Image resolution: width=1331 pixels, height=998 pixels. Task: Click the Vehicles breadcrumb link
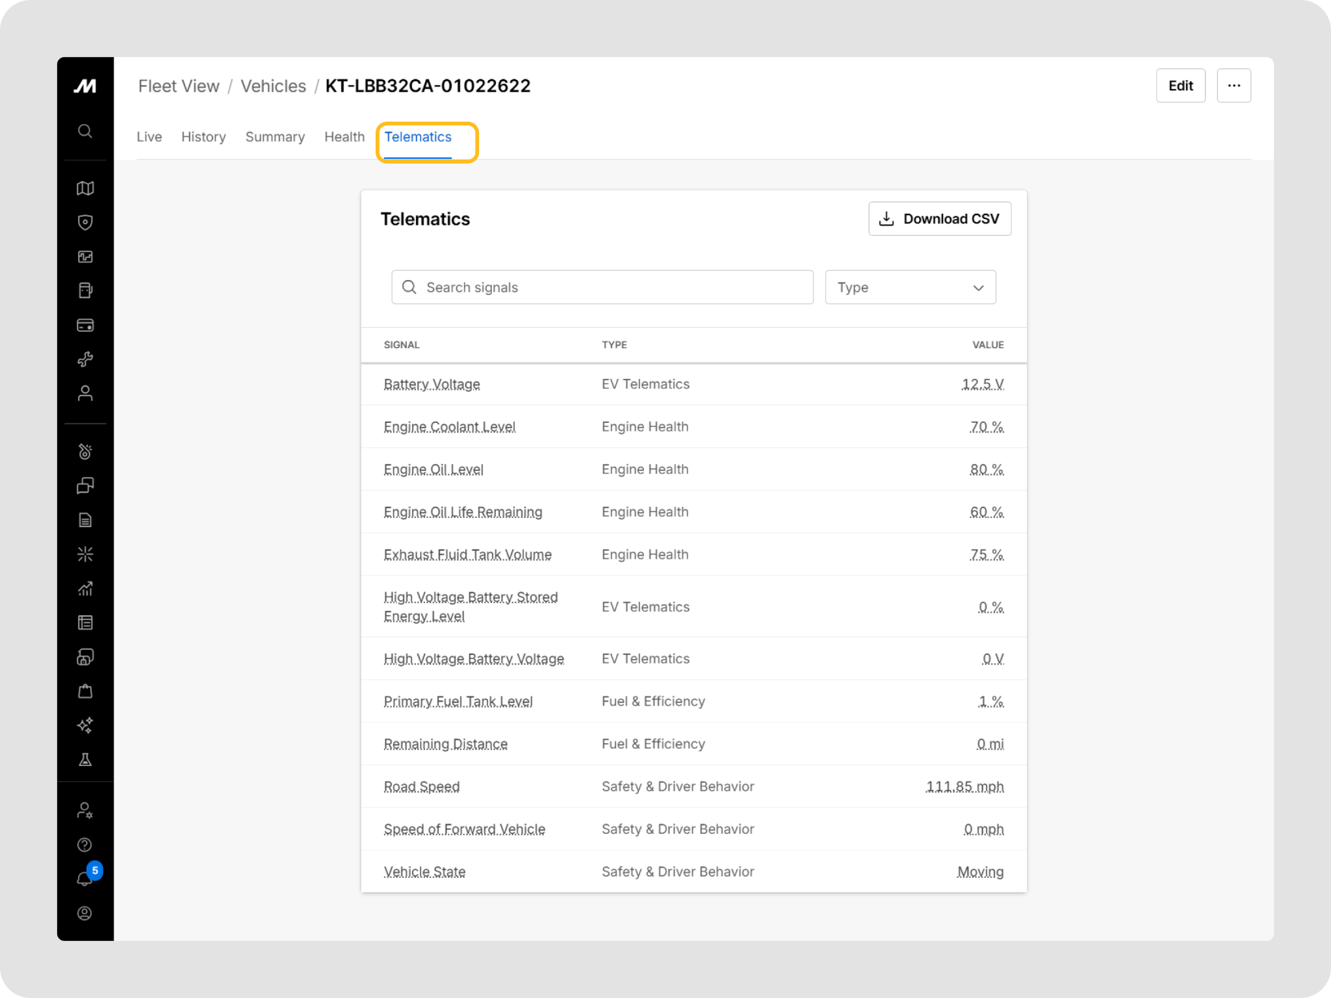(273, 86)
